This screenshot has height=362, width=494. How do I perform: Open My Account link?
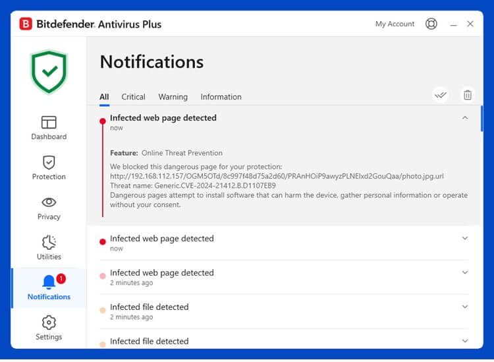[395, 24]
